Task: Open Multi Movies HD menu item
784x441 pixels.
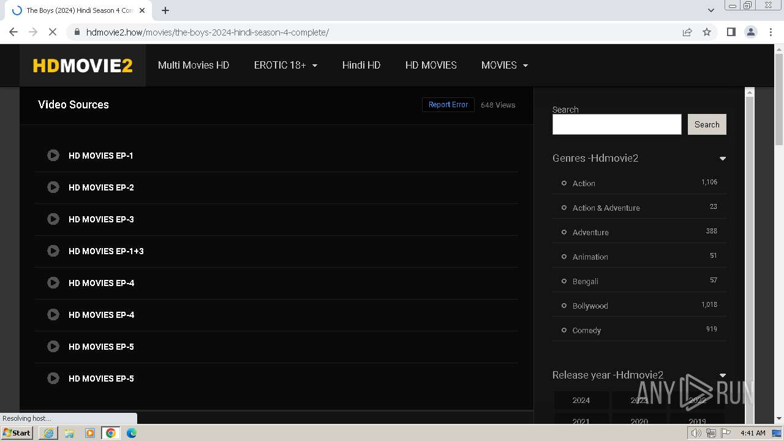Action: [x=194, y=65]
